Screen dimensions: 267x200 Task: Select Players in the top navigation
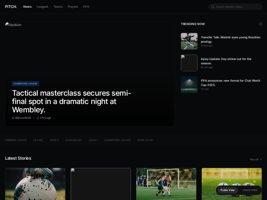(73, 7)
